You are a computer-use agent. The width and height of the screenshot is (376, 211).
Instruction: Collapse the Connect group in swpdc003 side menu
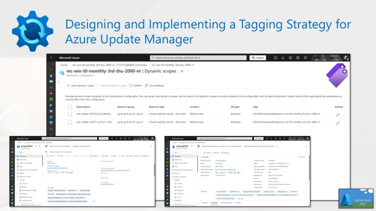click(x=18, y=180)
